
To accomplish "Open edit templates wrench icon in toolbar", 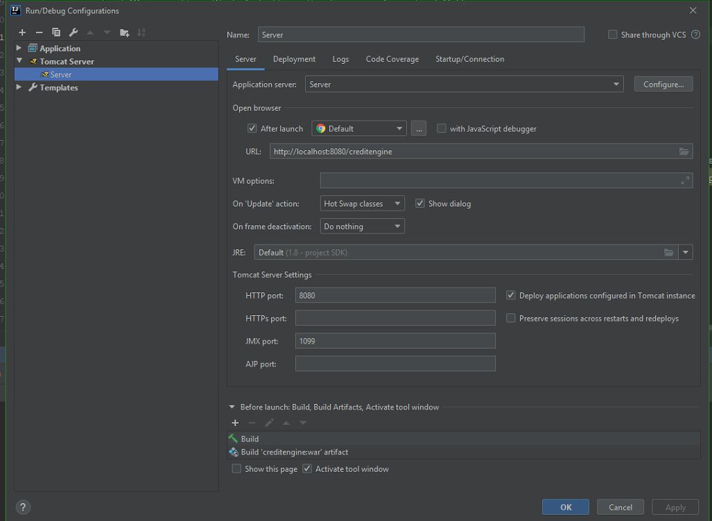I will pos(73,33).
